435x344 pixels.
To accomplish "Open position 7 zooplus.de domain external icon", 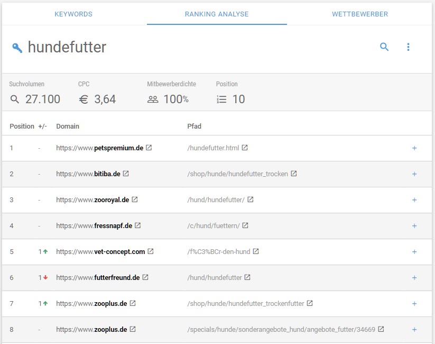I will (133, 303).
